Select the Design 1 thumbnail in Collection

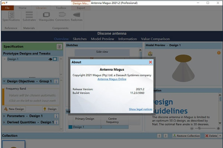point(14,144)
